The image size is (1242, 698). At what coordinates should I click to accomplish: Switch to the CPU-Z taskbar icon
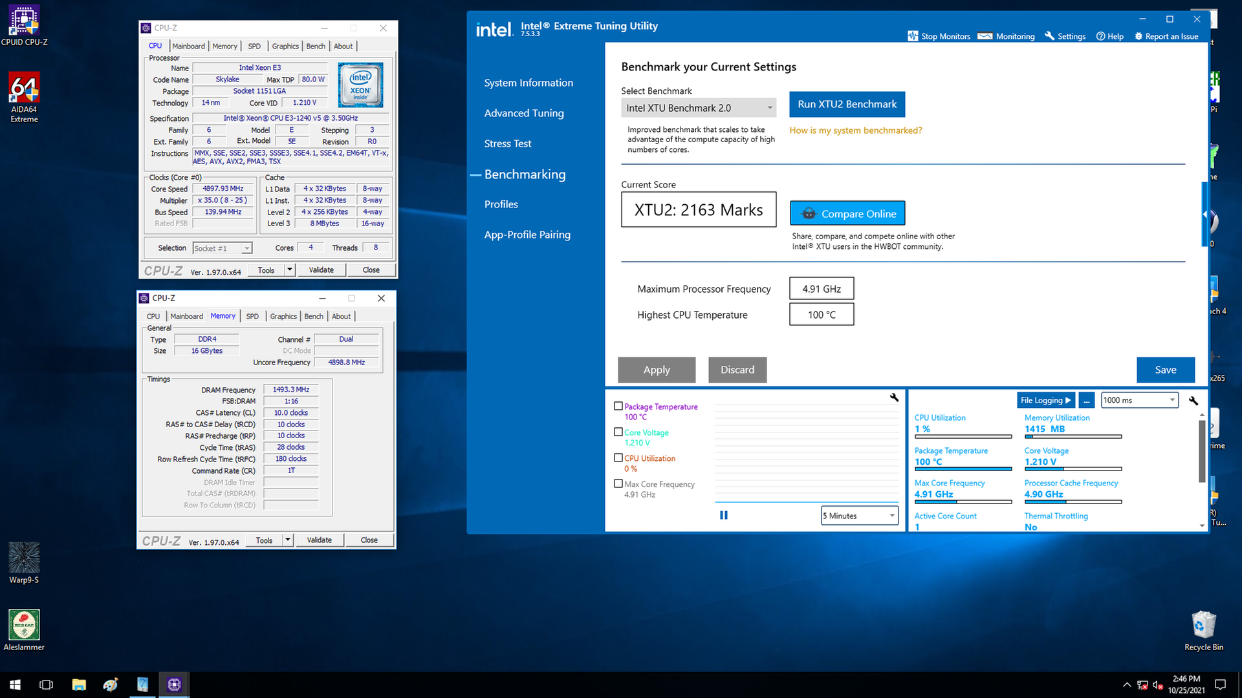175,684
